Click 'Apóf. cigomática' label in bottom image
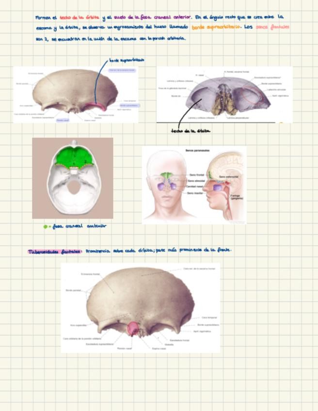The height and width of the screenshot is (411, 318). [202, 332]
